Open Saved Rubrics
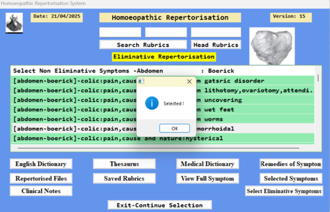This screenshot has width=330, height=212. pos(124,178)
